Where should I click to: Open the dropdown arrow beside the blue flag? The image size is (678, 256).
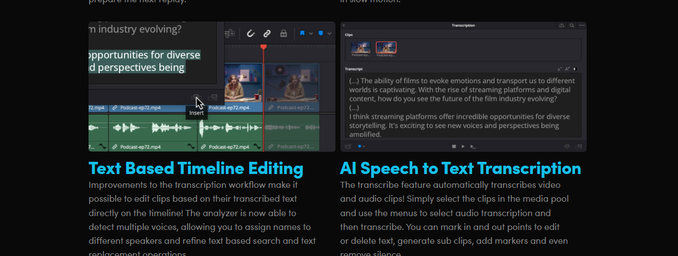310,34
